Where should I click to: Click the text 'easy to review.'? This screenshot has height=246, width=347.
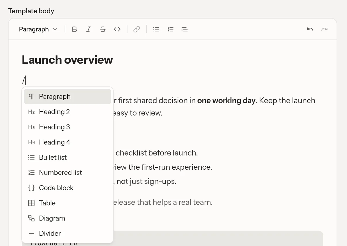click(138, 113)
